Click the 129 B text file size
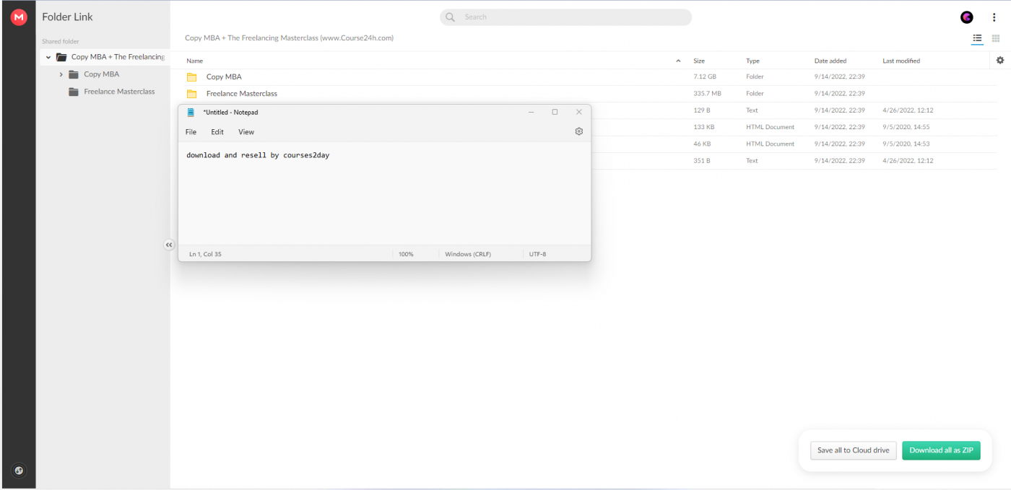 click(702, 110)
